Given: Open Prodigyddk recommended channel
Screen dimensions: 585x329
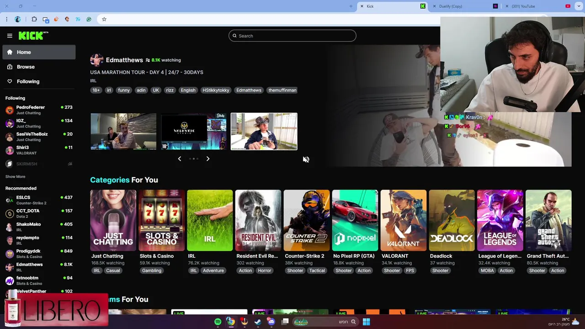Looking at the screenshot, I should (39, 254).
